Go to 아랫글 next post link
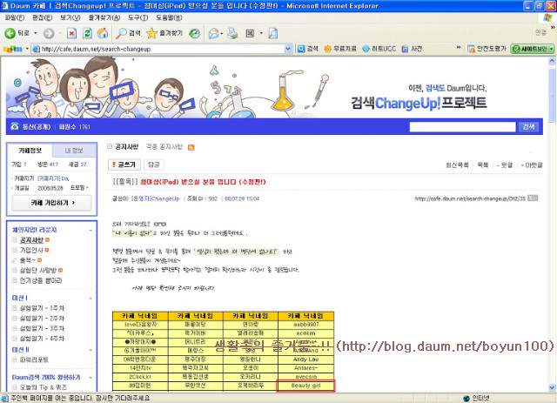This screenshot has width=557, height=403. [532, 165]
